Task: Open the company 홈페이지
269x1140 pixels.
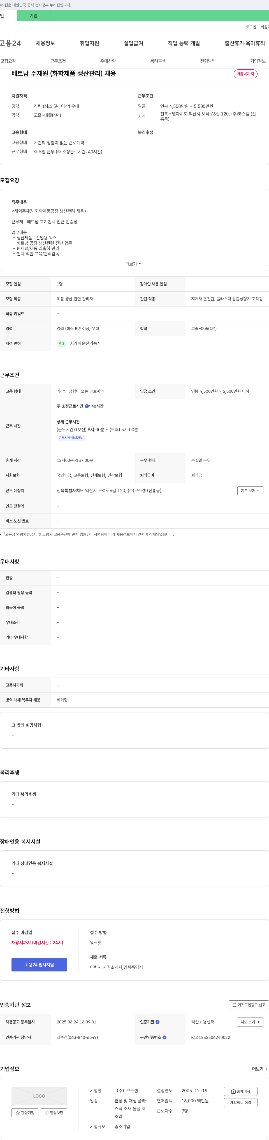Action: [x=240, y=1091]
